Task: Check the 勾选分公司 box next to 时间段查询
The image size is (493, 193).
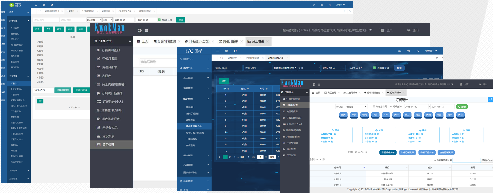Action: [374, 107]
